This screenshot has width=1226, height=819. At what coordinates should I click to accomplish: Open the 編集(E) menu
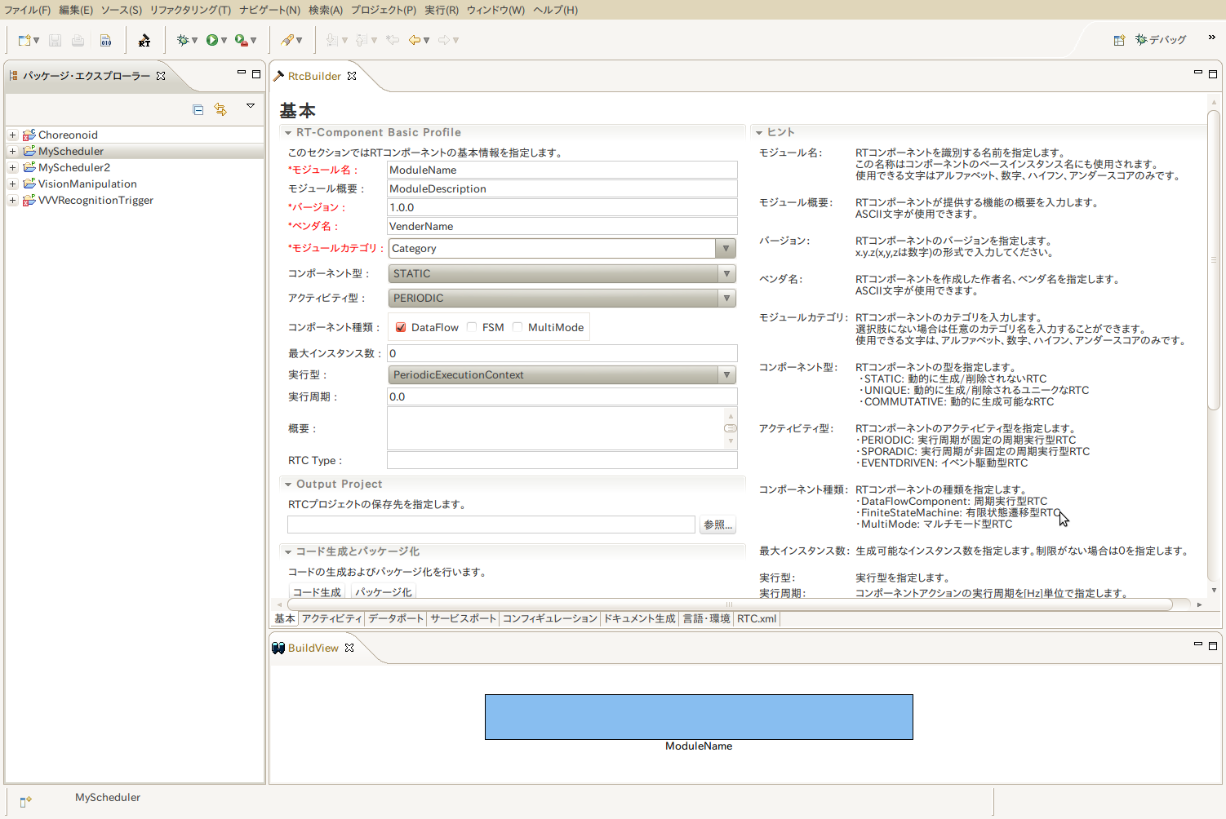(x=76, y=10)
